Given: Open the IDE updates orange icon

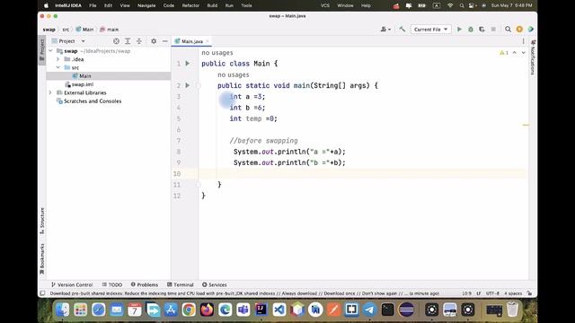Looking at the screenshot, I should pos(519,29).
